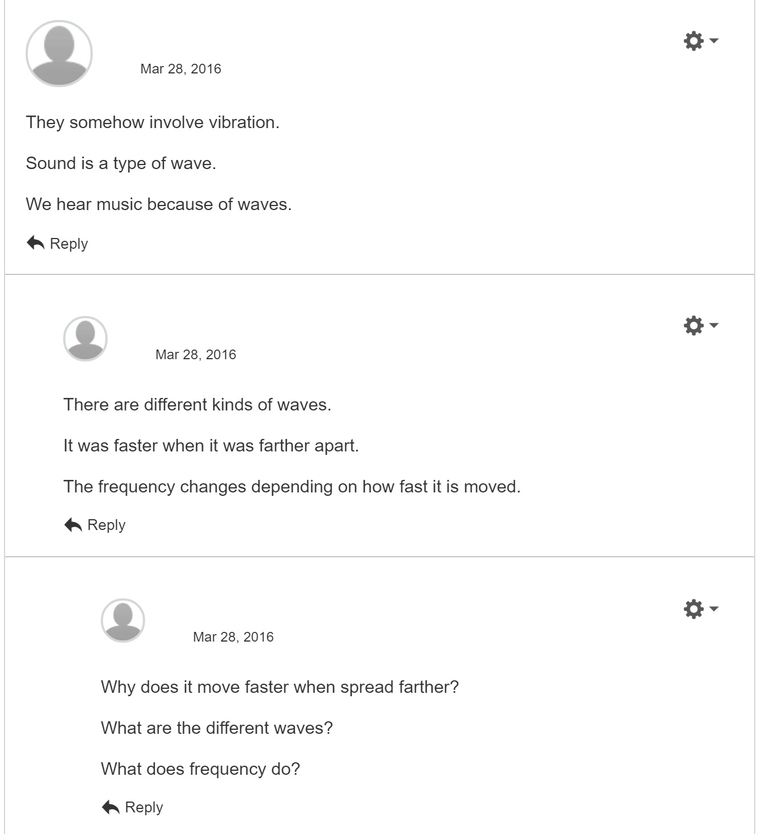The width and height of the screenshot is (761, 834).
Task: Reply to the 'We hear music because of waves' comment
Action: click(68, 244)
